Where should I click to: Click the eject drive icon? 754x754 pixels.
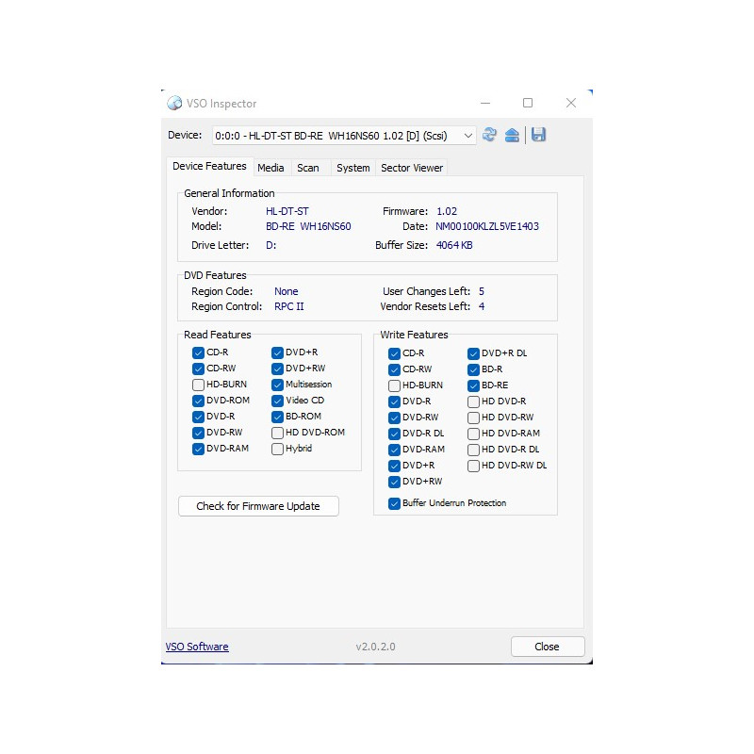tap(512, 135)
